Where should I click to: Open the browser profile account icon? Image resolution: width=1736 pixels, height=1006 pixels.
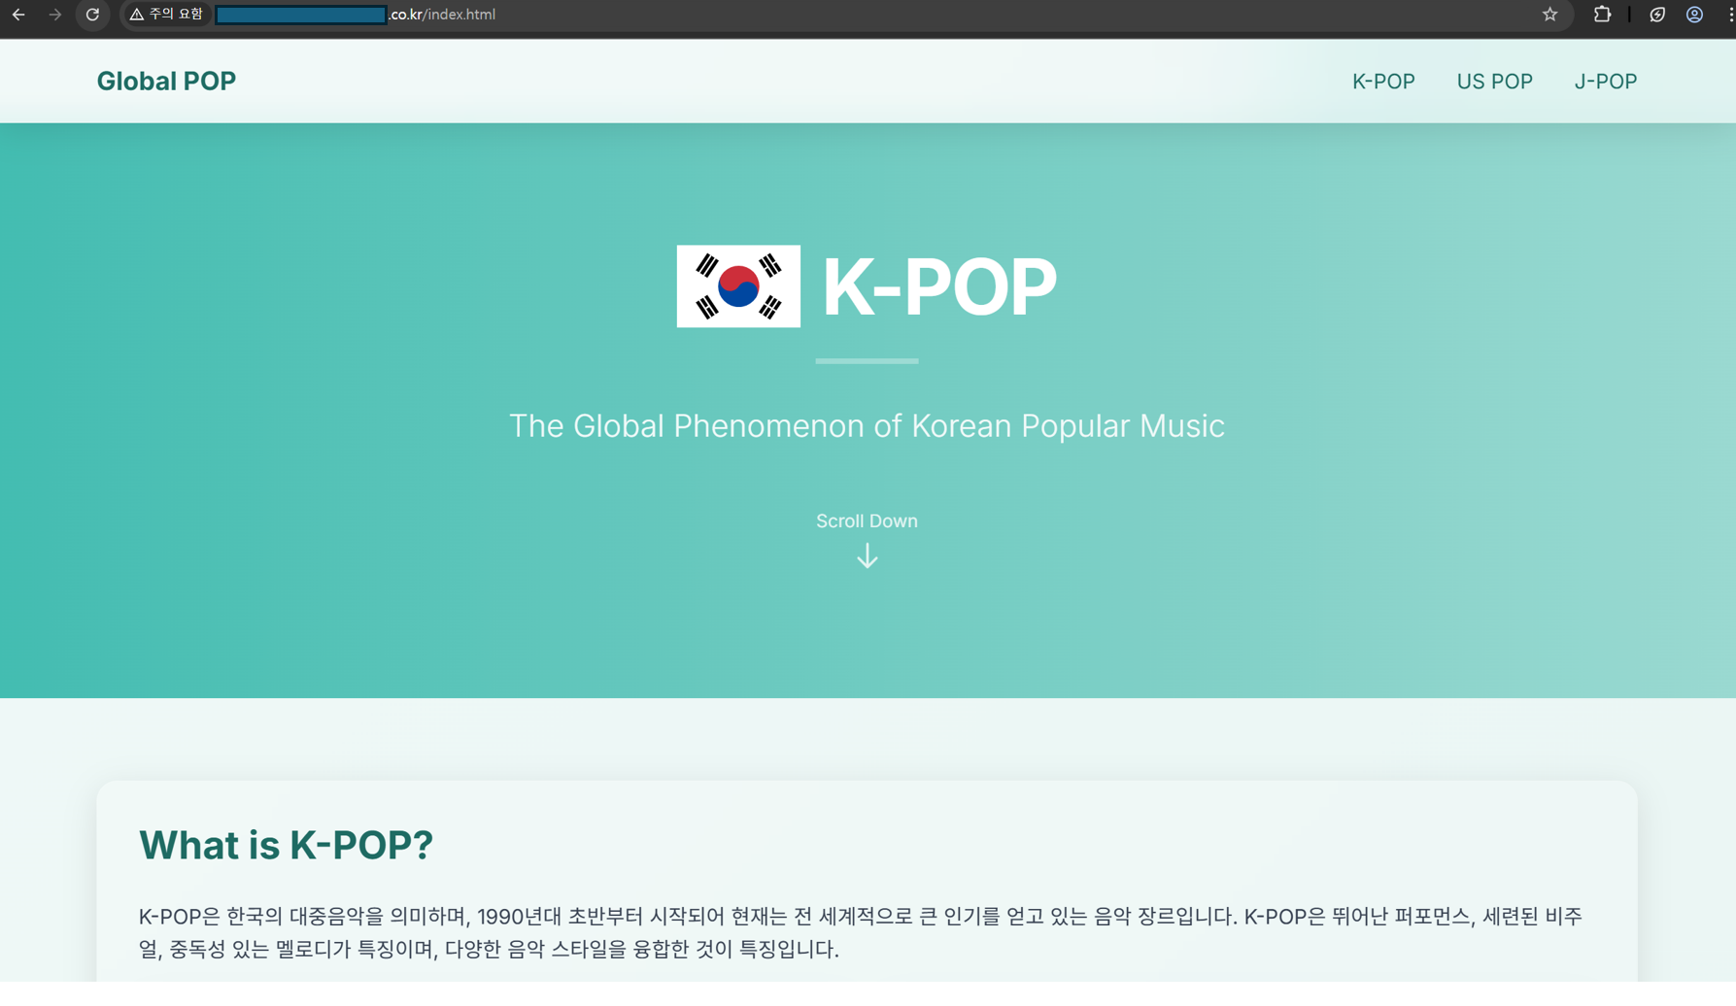click(x=1694, y=15)
